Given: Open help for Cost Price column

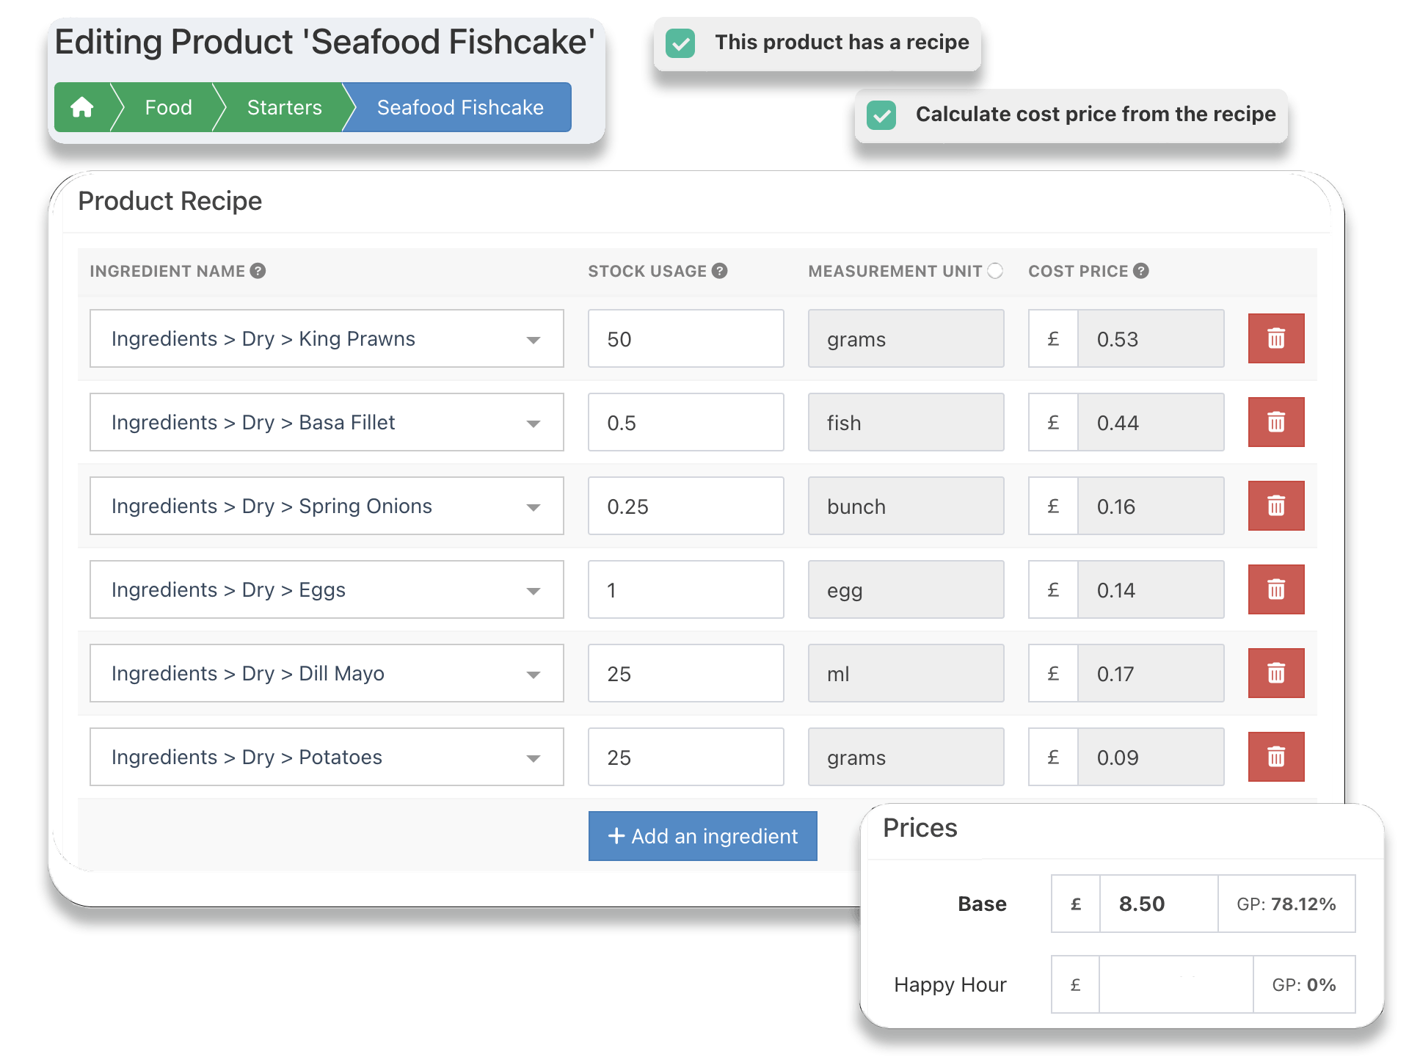Looking at the screenshot, I should point(1142,270).
